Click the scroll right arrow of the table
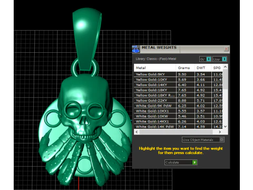Screen dimensions: 253x190 [220, 132]
